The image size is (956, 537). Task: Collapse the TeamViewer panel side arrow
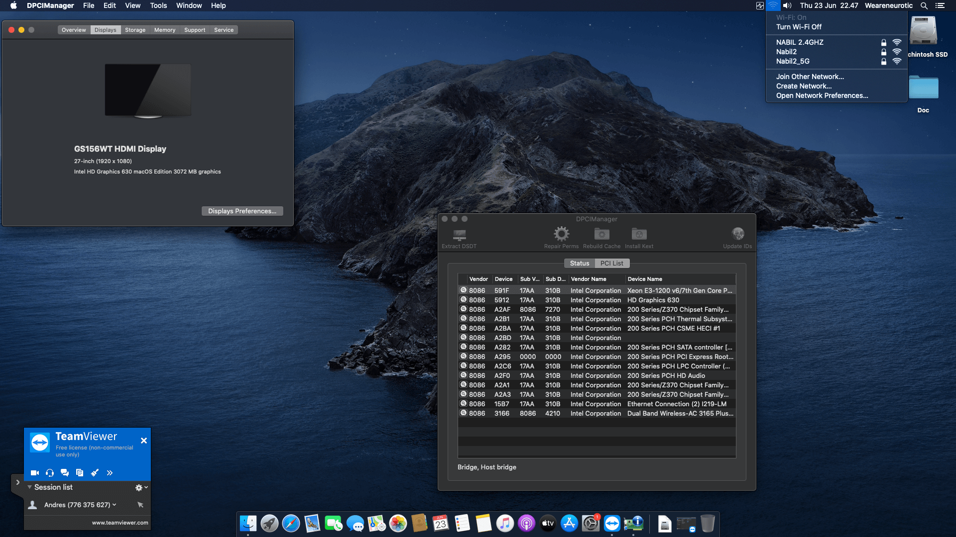coord(17,482)
